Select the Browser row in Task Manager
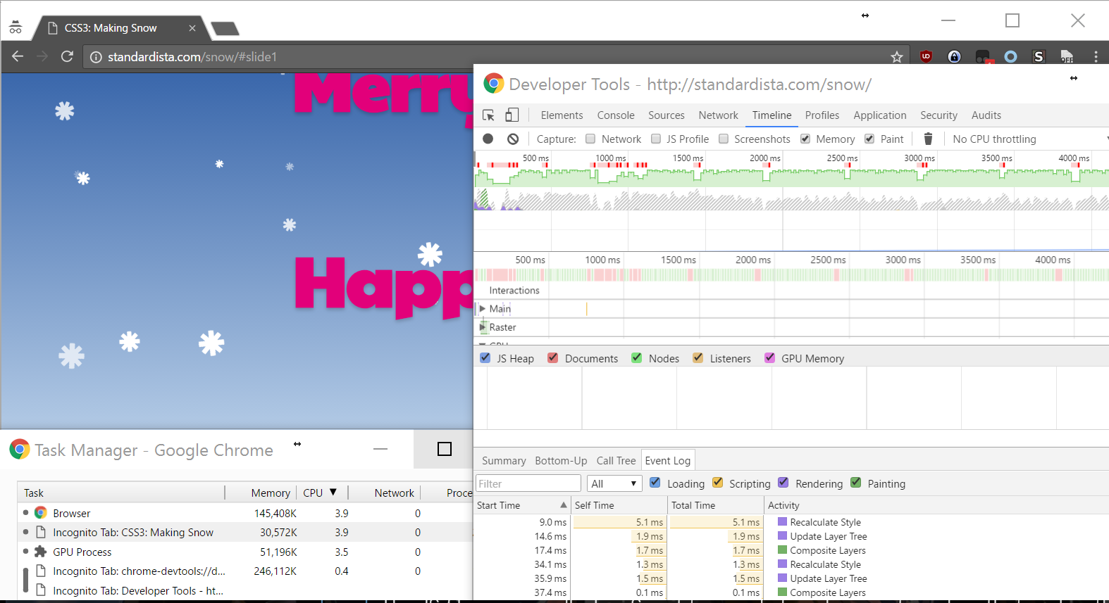 pos(244,513)
